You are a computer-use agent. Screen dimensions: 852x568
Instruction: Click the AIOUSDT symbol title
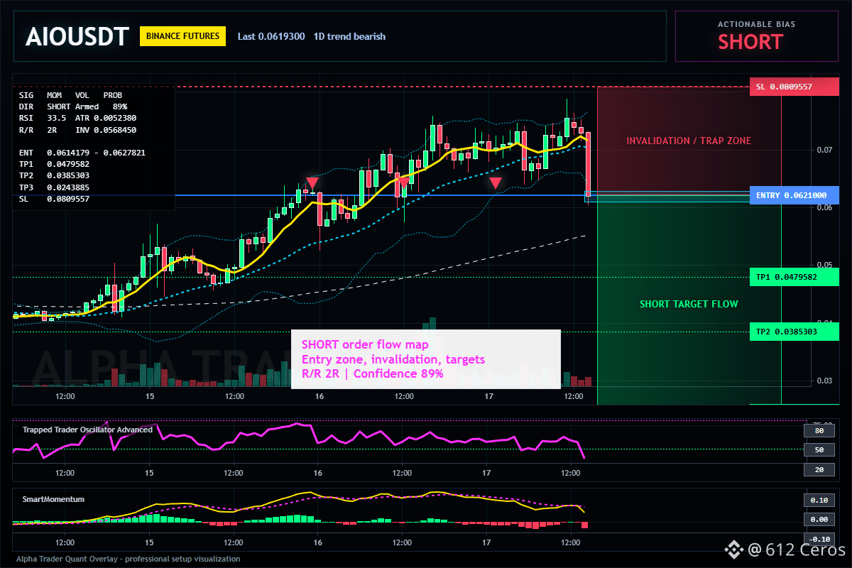[77, 36]
